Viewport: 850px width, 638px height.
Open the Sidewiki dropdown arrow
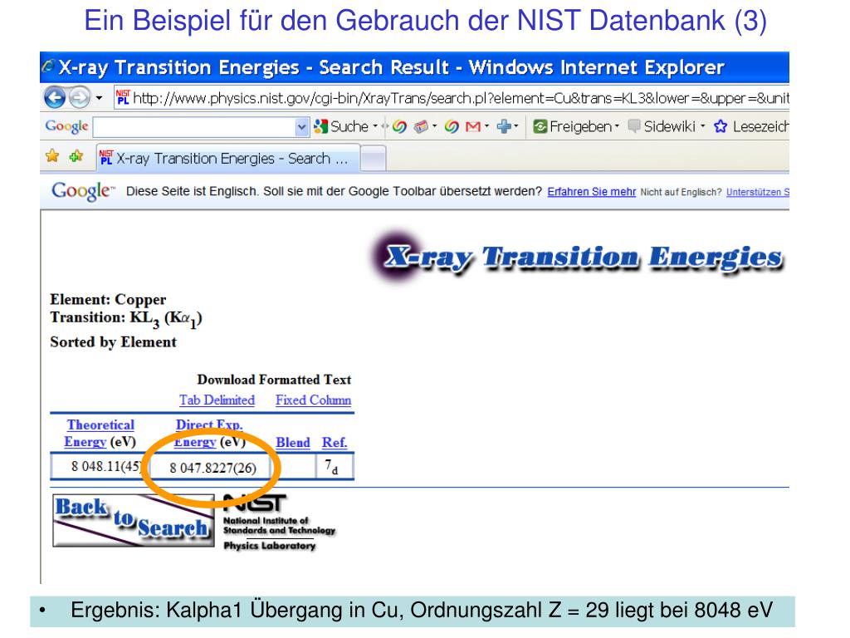click(x=702, y=126)
